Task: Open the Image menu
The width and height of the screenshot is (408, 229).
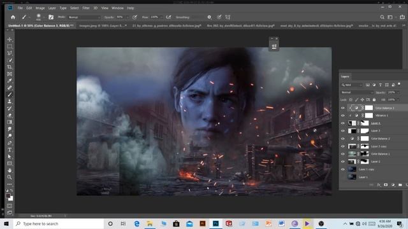Action: coord(40,8)
